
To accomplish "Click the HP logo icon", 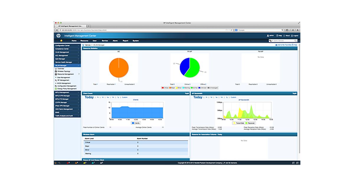I will coord(58,35).
